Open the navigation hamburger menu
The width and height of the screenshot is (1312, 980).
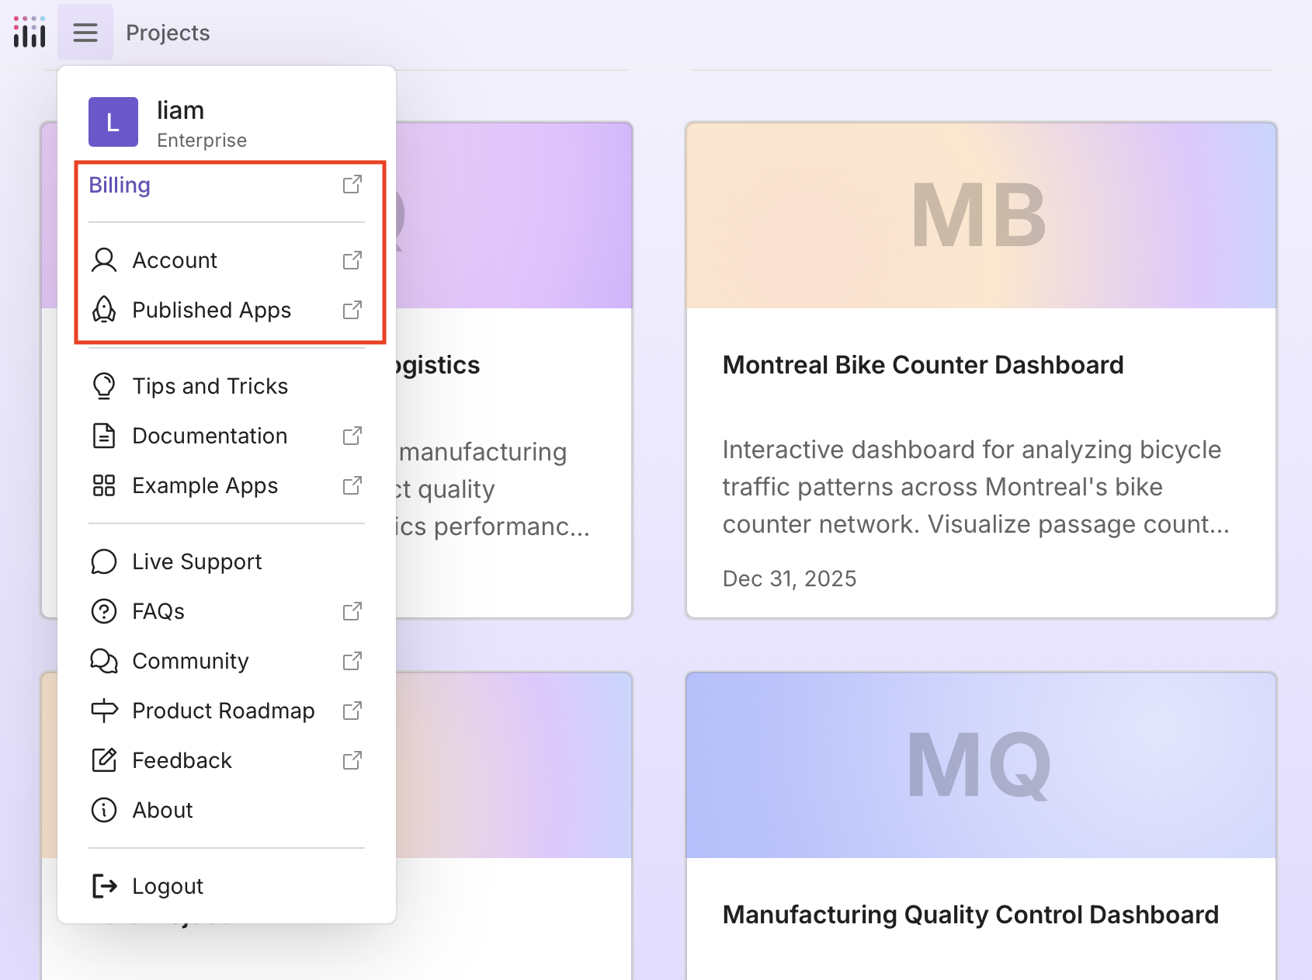85,32
